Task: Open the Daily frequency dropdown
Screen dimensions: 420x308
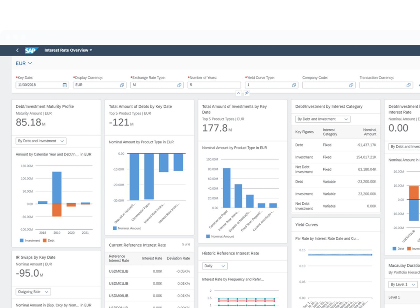Action: coord(214,266)
